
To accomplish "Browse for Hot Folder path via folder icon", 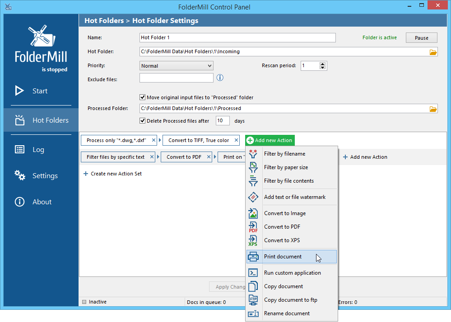I will coord(433,52).
